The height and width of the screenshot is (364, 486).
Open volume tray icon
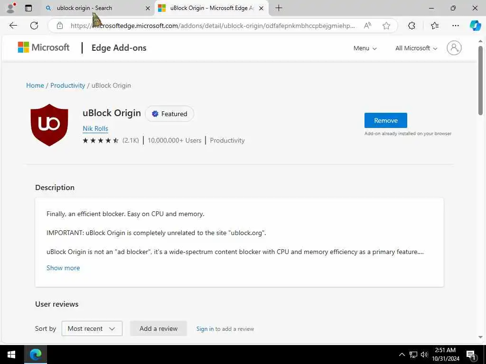pos(424,355)
